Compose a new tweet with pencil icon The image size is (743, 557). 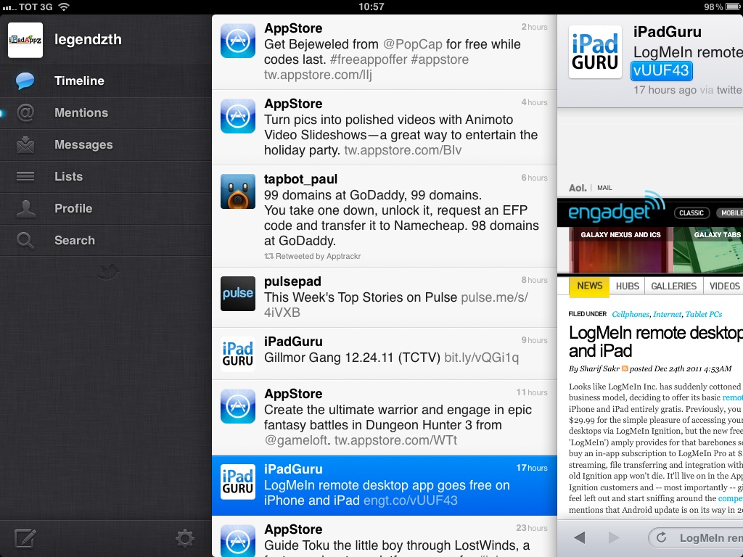click(x=25, y=539)
